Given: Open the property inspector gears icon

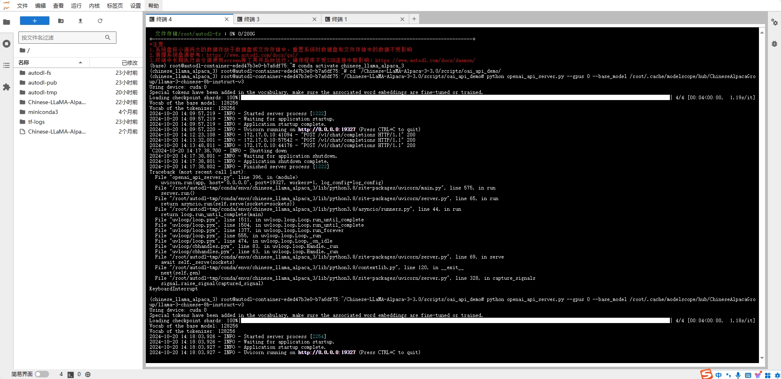Looking at the screenshot, I should pyautogui.click(x=774, y=22).
